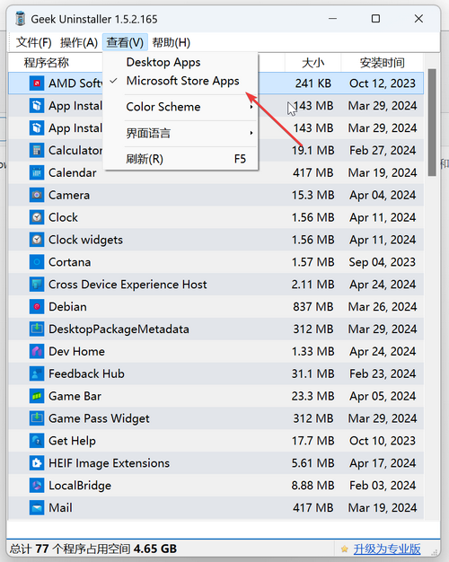
Task: Click the Mail app icon
Action: pos(37,507)
